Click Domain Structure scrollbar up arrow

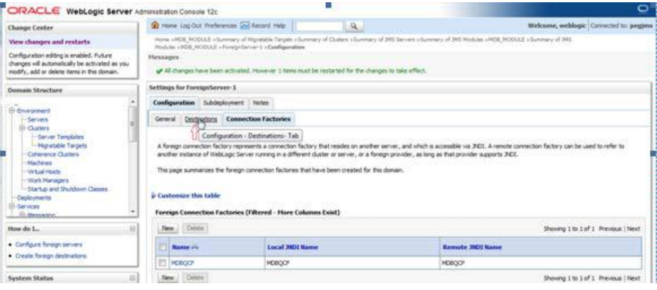(x=133, y=102)
